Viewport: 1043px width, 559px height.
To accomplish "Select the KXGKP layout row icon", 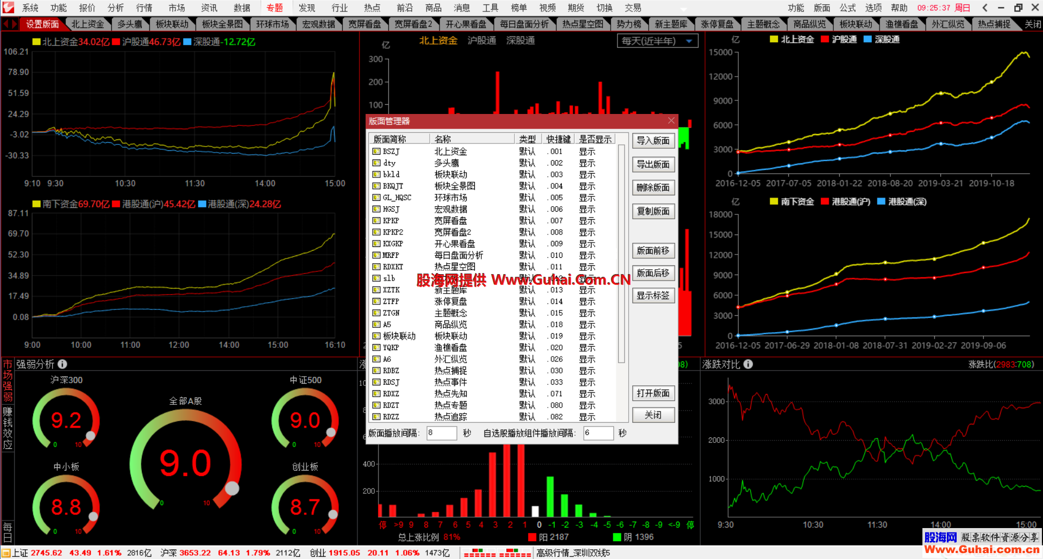I will 376,244.
